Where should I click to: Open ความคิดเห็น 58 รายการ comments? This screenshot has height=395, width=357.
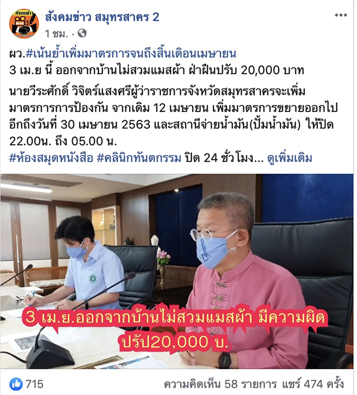[x=220, y=384]
